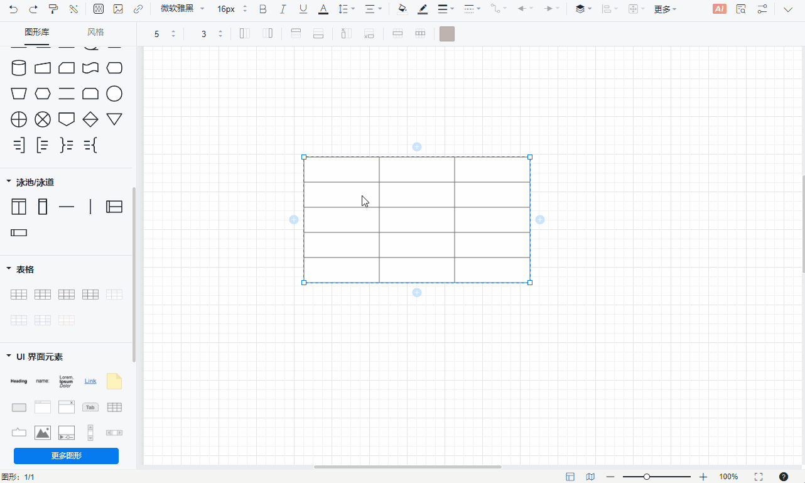
Task: Open the layers order dropdown
Action: [x=583, y=9]
